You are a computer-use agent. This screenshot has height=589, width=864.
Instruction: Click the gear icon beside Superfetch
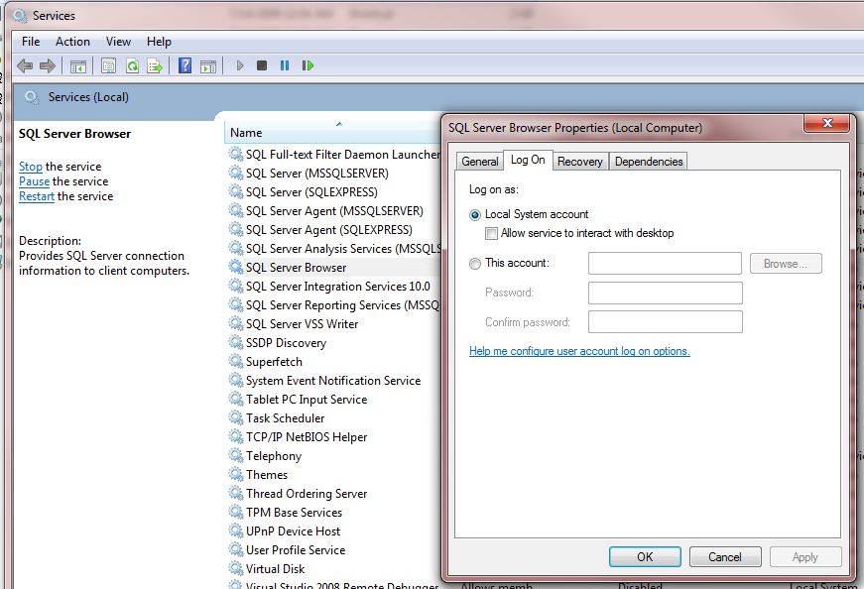(236, 362)
